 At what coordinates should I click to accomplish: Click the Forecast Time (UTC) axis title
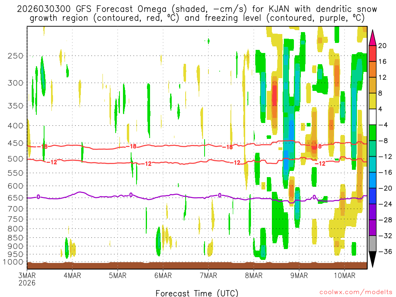point(197,293)
